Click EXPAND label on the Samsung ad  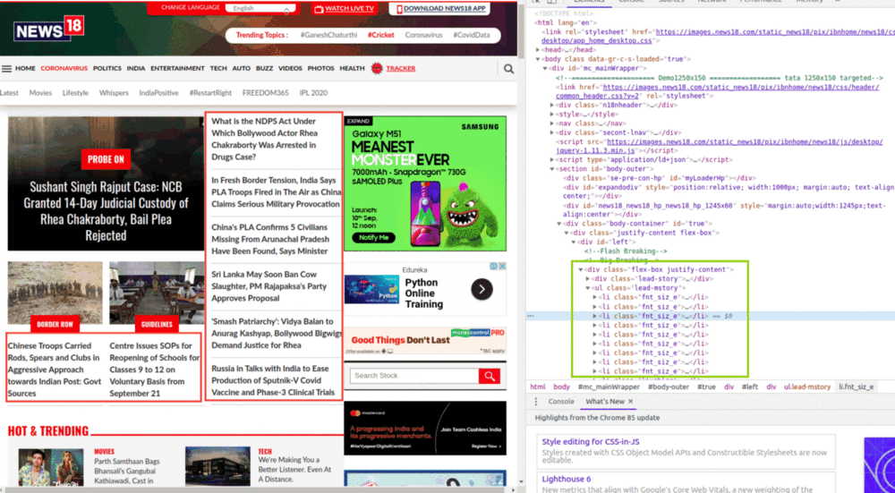click(359, 121)
